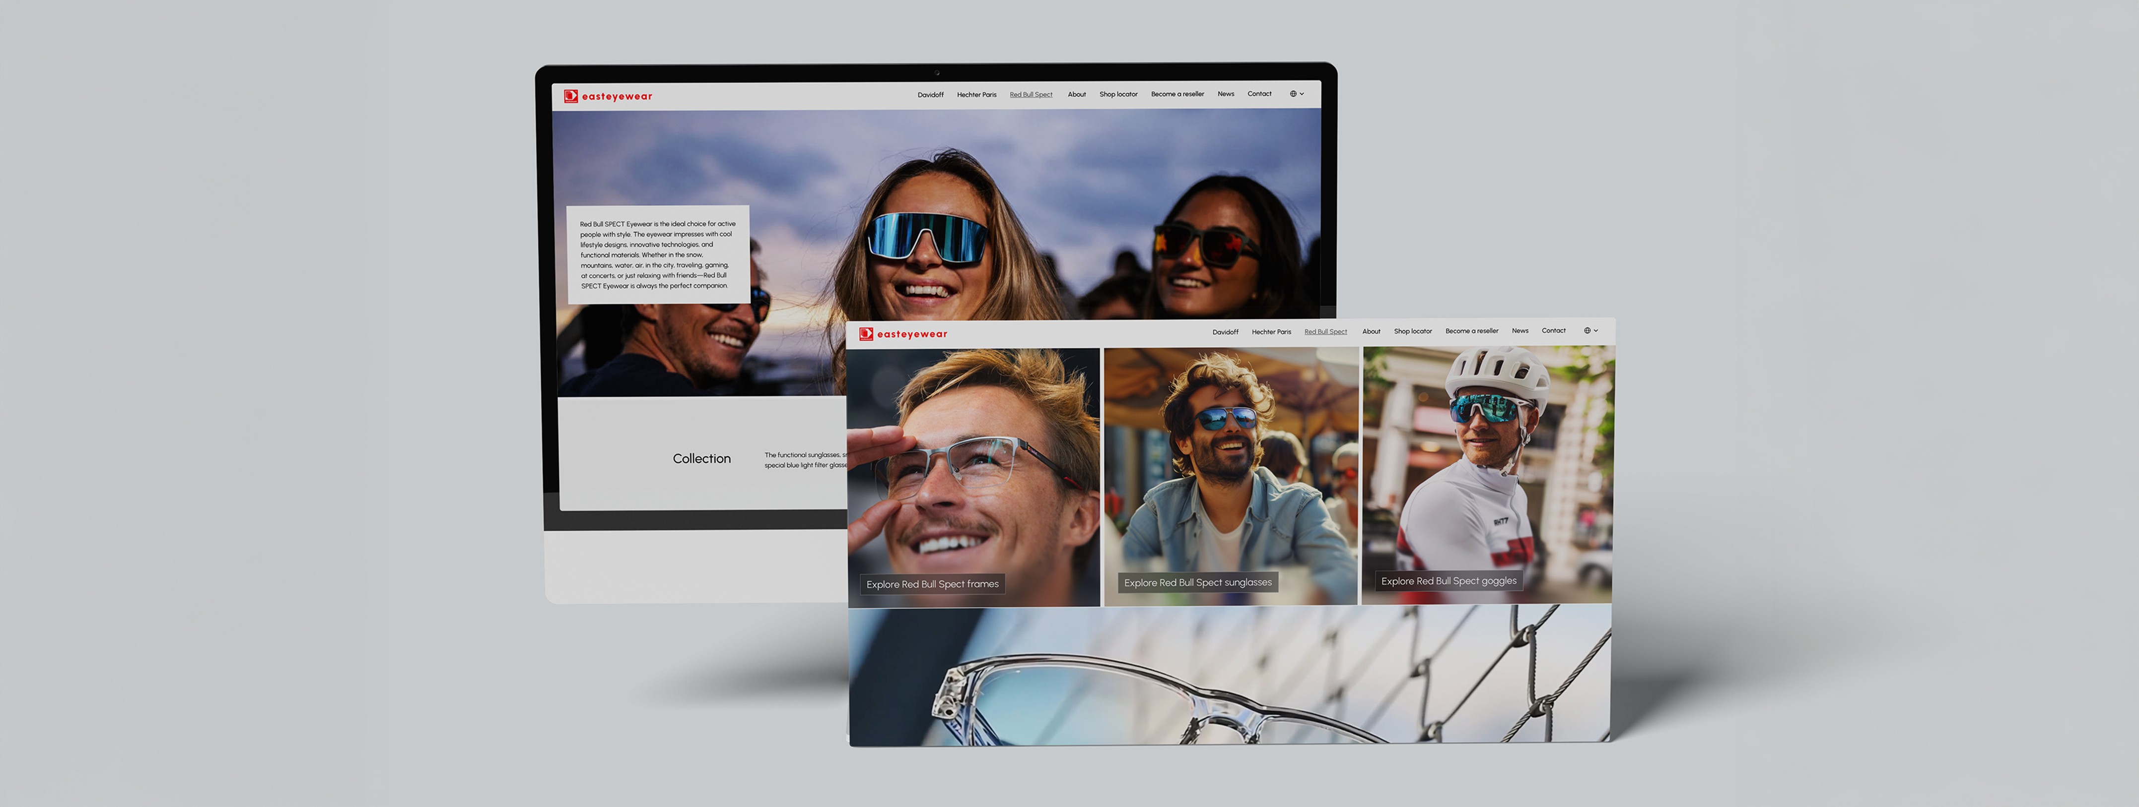Click Explore Red Bull Spect frames button
Image resolution: width=2139 pixels, height=807 pixels.
click(x=932, y=584)
